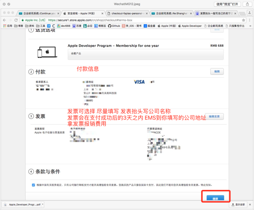This screenshot has height=210, width=254.
Task: Click the VISA card logo
Action: tap(139, 82)
